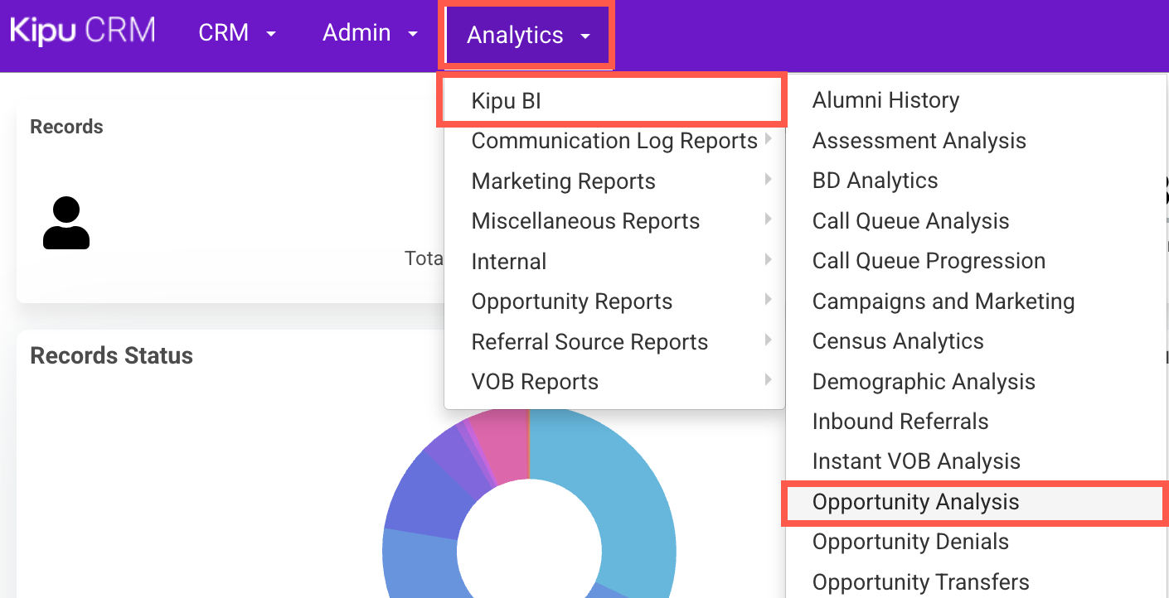Screen dimensions: 1169x598
Task: Choose Instant VOB Analysis
Action: point(916,461)
